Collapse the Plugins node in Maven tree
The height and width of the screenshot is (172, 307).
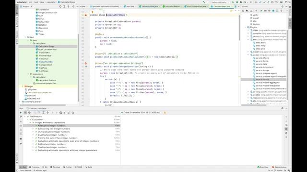(246, 27)
